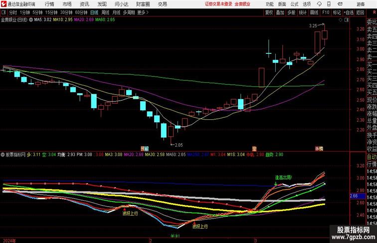Open the 资讯 menu
377x243 pixels.
(x=84, y=4)
